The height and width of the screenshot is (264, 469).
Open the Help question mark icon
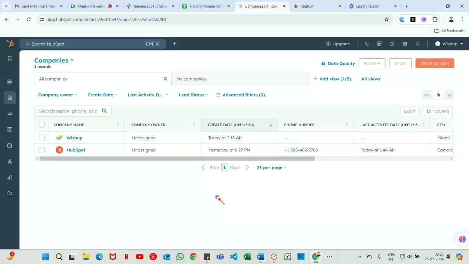[x=392, y=44]
